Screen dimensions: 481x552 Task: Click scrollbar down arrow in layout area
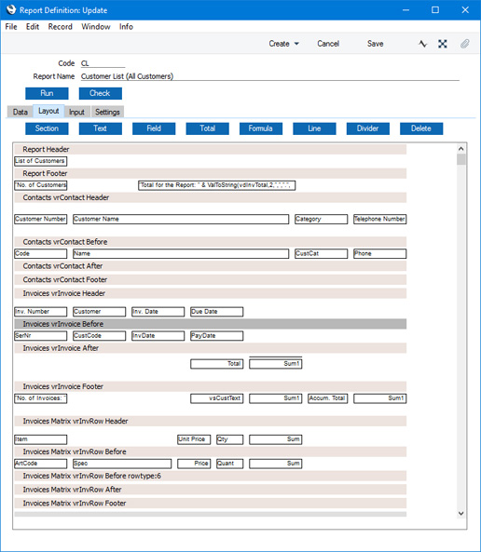click(460, 513)
